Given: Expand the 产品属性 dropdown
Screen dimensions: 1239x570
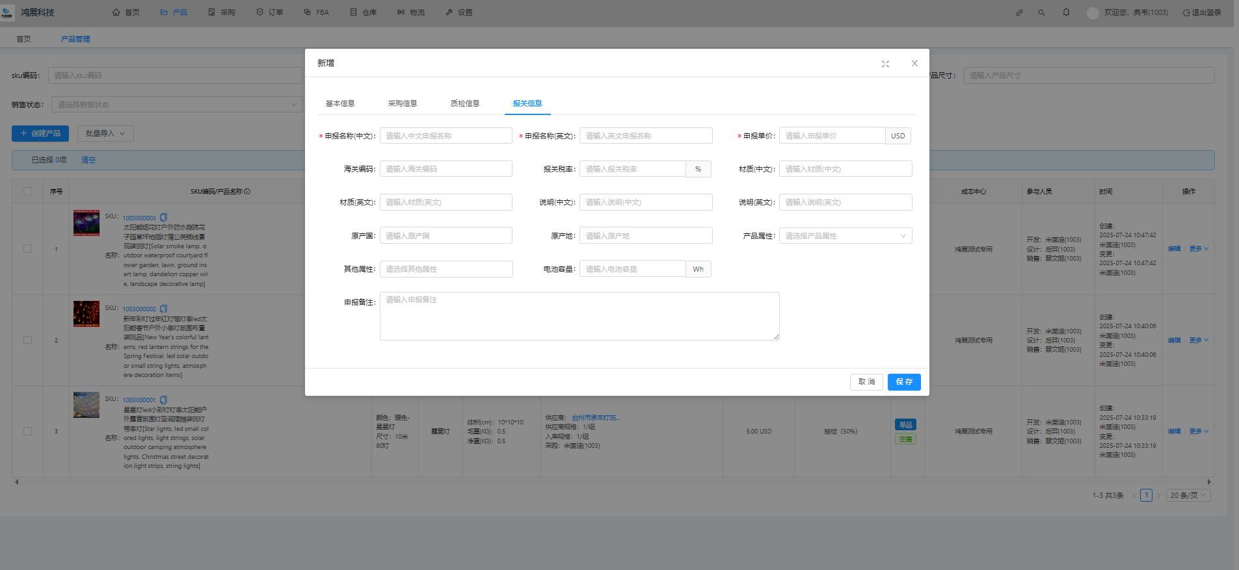Looking at the screenshot, I should (845, 236).
